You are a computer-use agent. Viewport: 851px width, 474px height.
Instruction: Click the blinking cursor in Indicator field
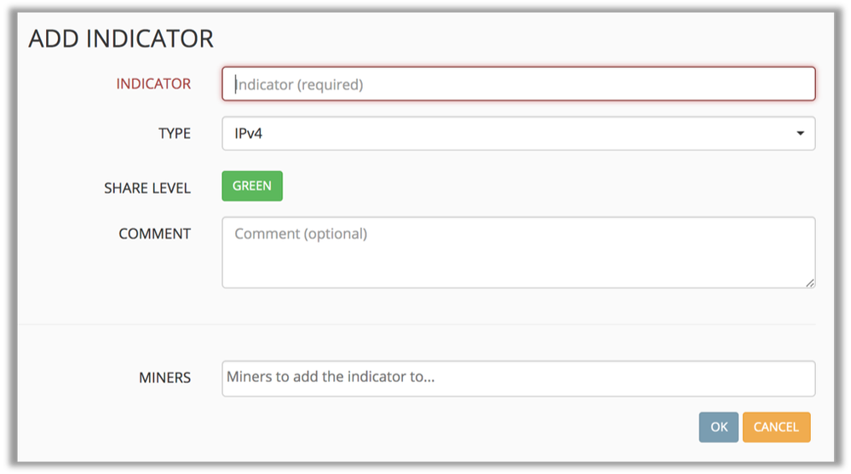pos(235,84)
